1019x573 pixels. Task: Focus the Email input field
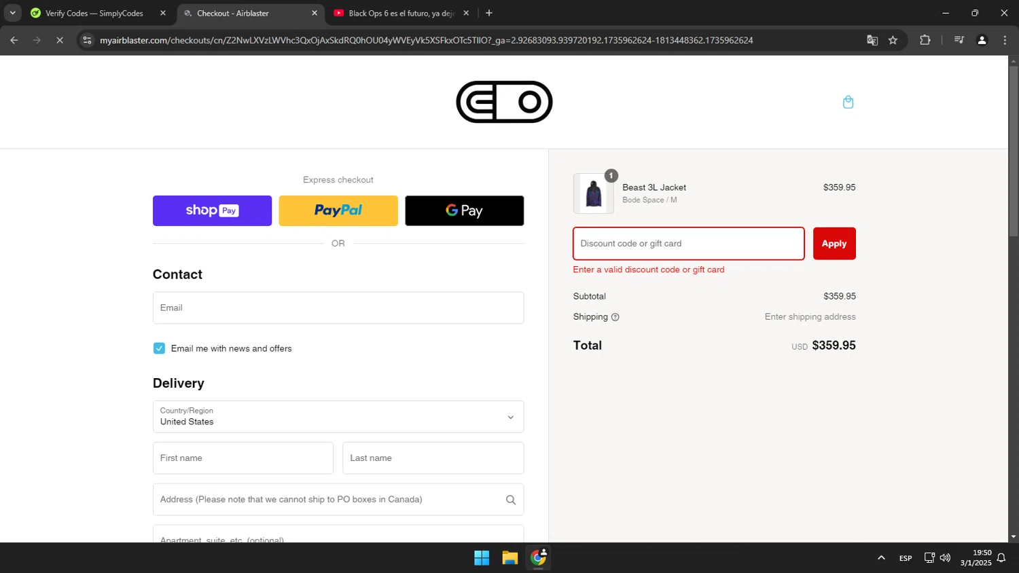pyautogui.click(x=338, y=308)
